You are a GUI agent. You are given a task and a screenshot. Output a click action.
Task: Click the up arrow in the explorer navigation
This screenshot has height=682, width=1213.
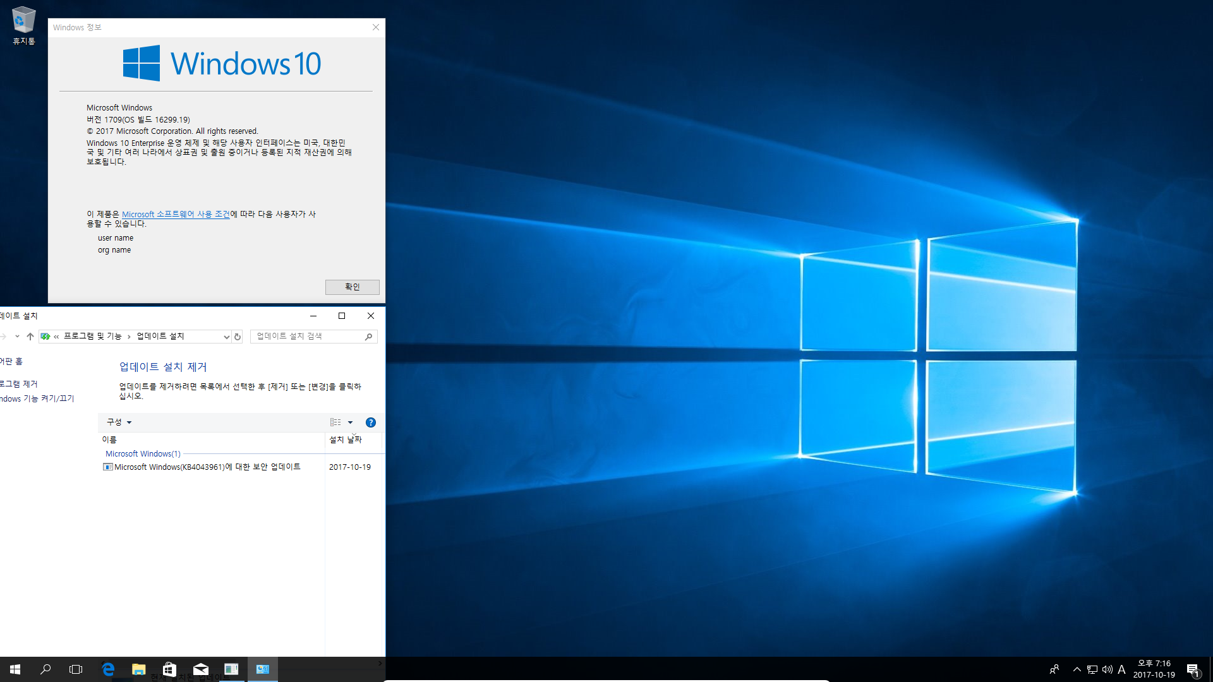(30, 337)
